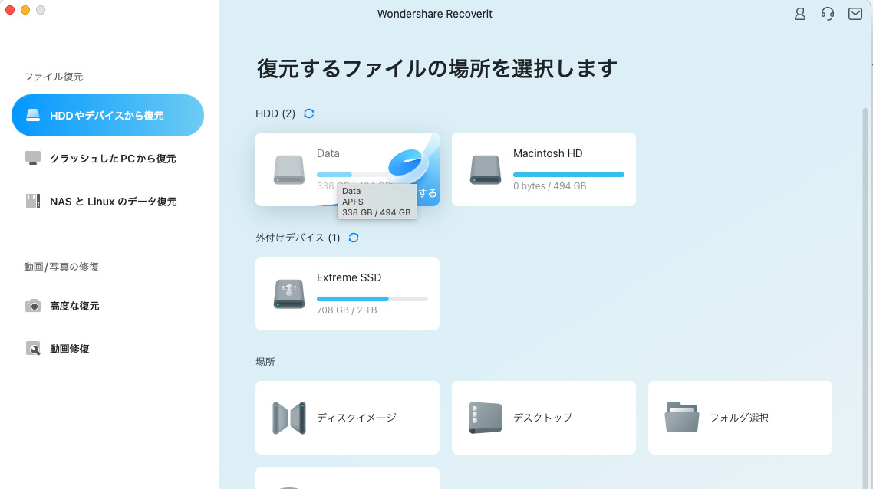Refresh the HDD (2) list
This screenshot has height=489, width=873.
point(309,113)
